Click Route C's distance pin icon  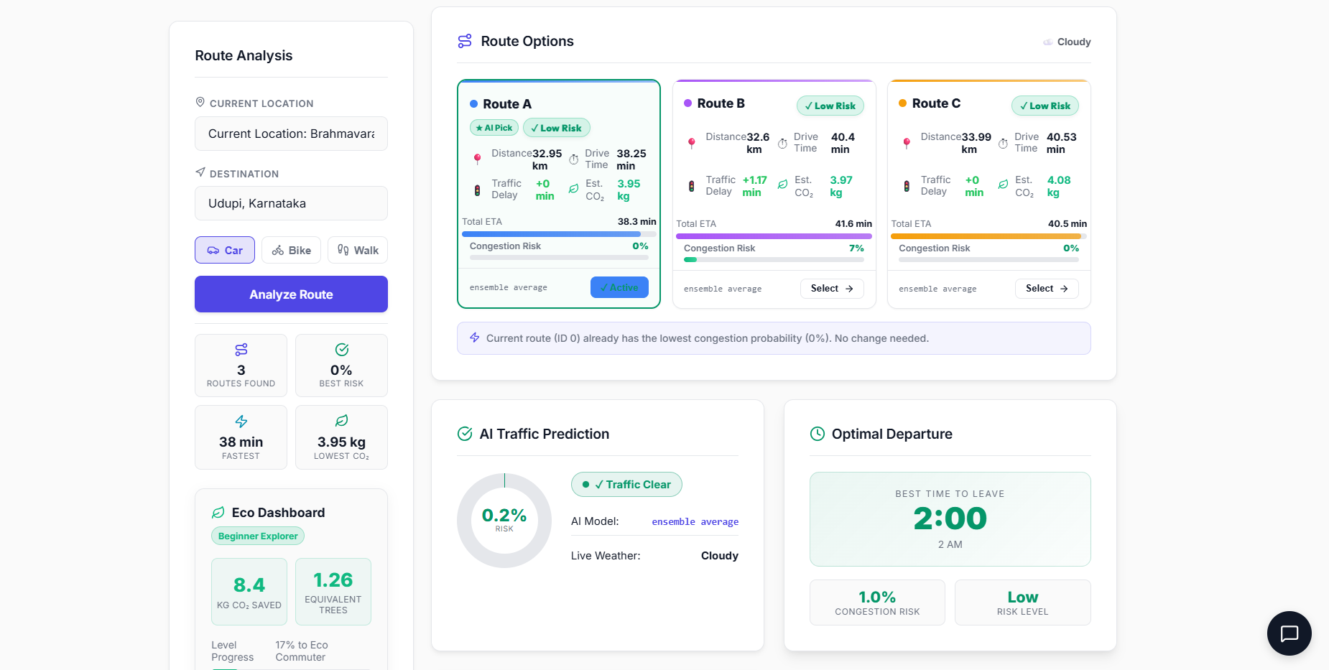pos(907,143)
